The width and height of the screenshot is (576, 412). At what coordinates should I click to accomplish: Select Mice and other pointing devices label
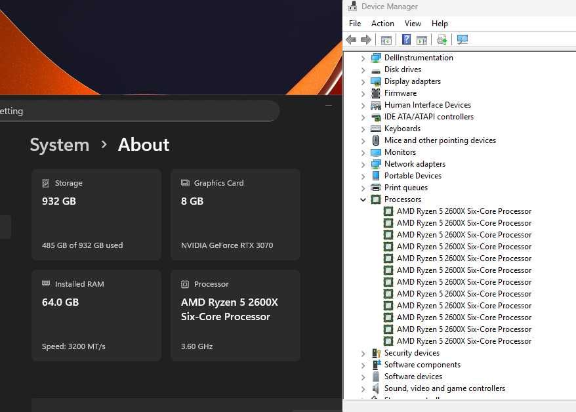point(440,140)
